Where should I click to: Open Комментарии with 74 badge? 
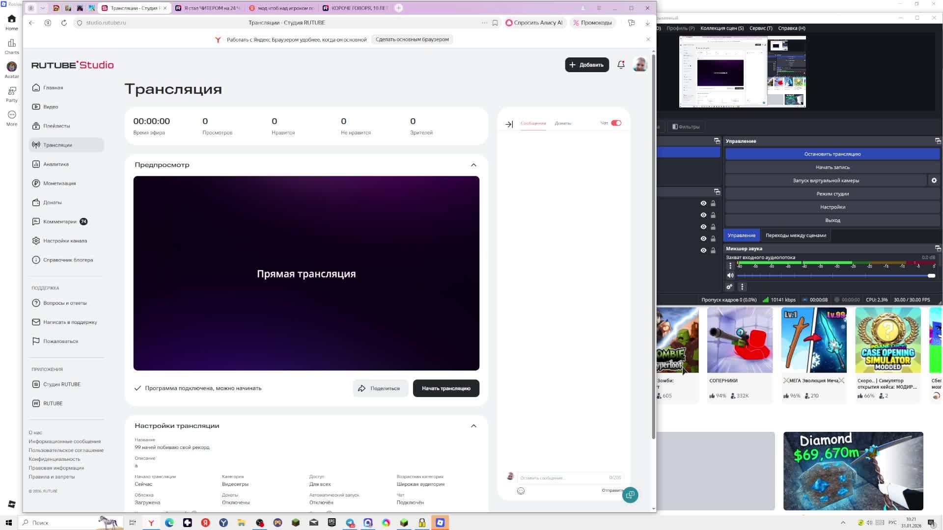pos(60,222)
